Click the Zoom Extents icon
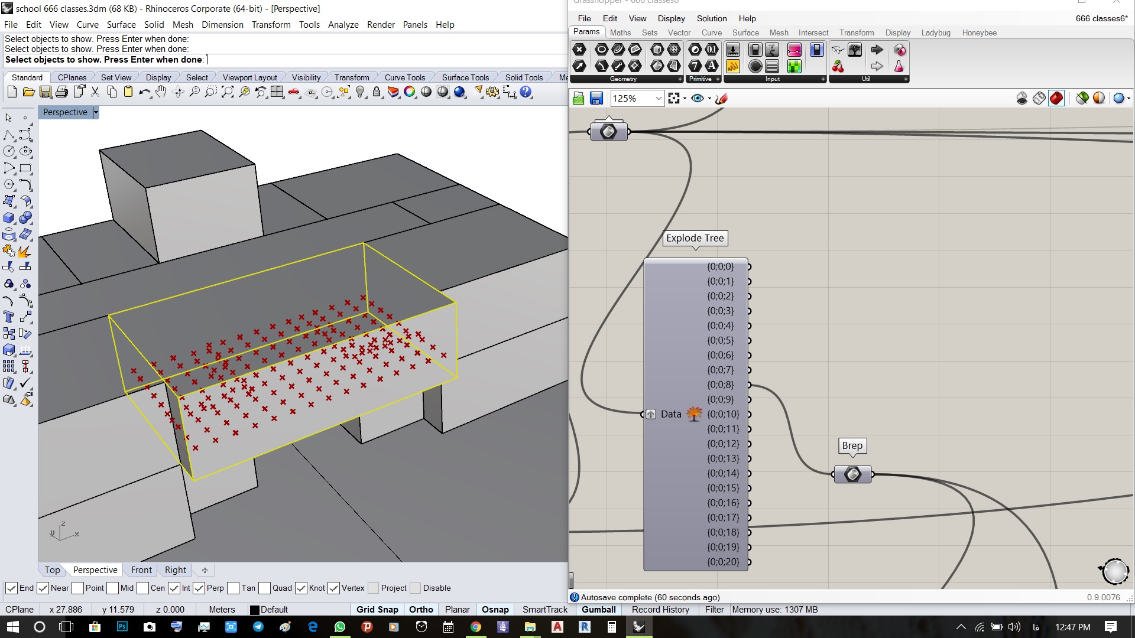The image size is (1135, 638). pyautogui.click(x=228, y=92)
